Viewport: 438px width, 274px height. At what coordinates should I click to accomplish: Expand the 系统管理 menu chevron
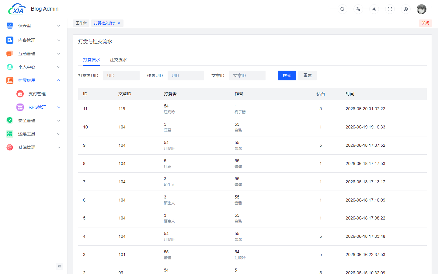(x=59, y=147)
